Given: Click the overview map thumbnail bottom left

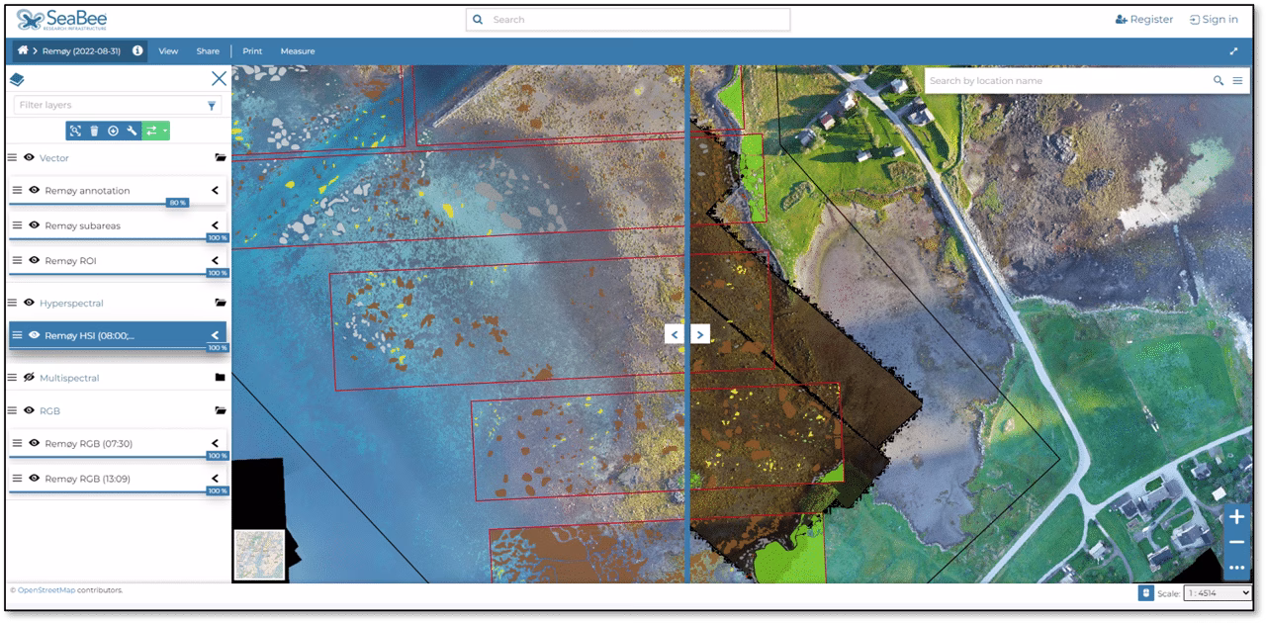Looking at the screenshot, I should pos(259,555).
